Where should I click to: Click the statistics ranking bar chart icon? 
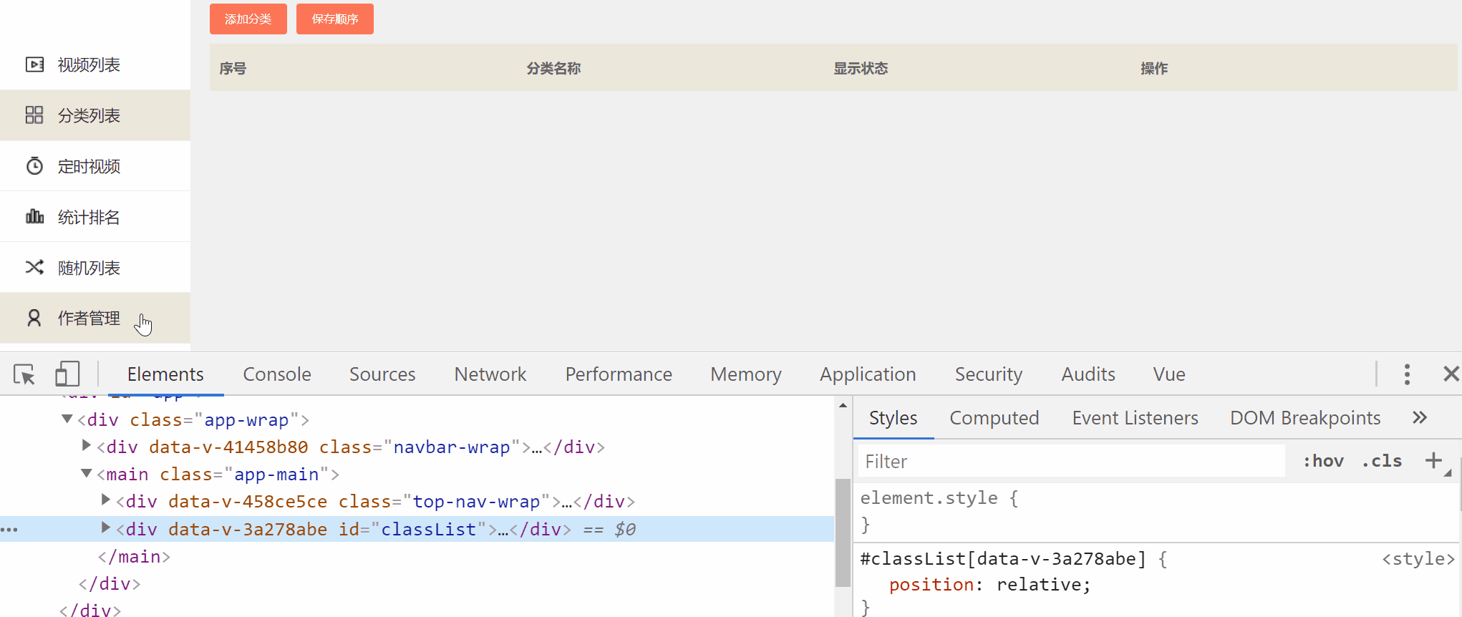34,216
